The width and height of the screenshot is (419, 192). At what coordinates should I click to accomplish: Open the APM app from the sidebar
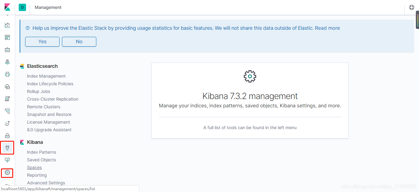(7, 111)
